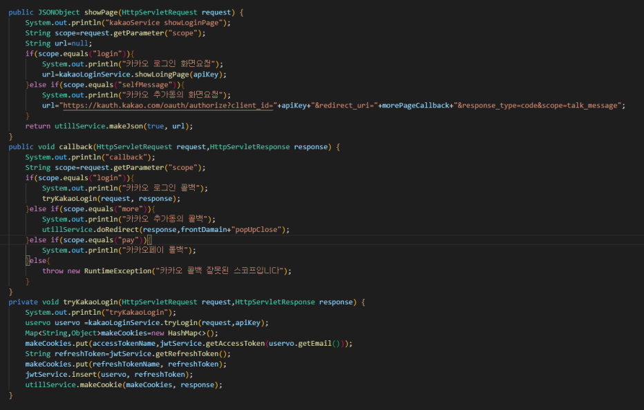The image size is (644, 410).
Task: Click "return utillService.makeJson" line
Action: (109, 126)
